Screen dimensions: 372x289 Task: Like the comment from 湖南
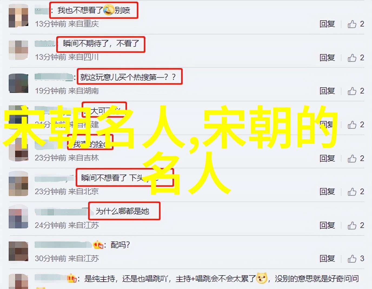tap(352, 91)
